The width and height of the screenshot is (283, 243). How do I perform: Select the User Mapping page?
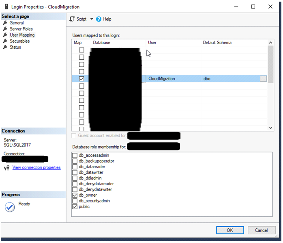coord(22,35)
